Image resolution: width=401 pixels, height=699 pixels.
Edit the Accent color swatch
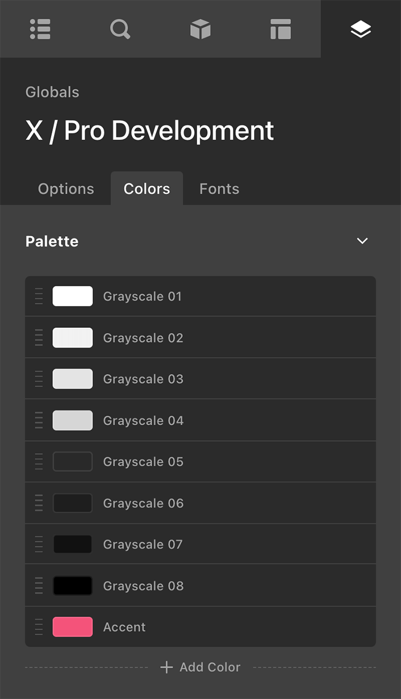click(x=72, y=627)
